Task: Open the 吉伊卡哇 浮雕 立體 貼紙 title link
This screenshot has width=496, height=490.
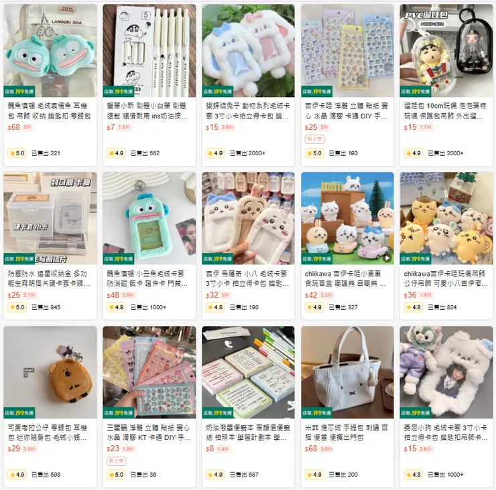Action: tap(347, 111)
